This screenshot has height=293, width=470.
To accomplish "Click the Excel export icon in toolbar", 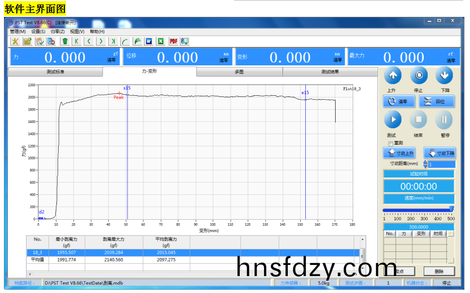I will point(161,41).
